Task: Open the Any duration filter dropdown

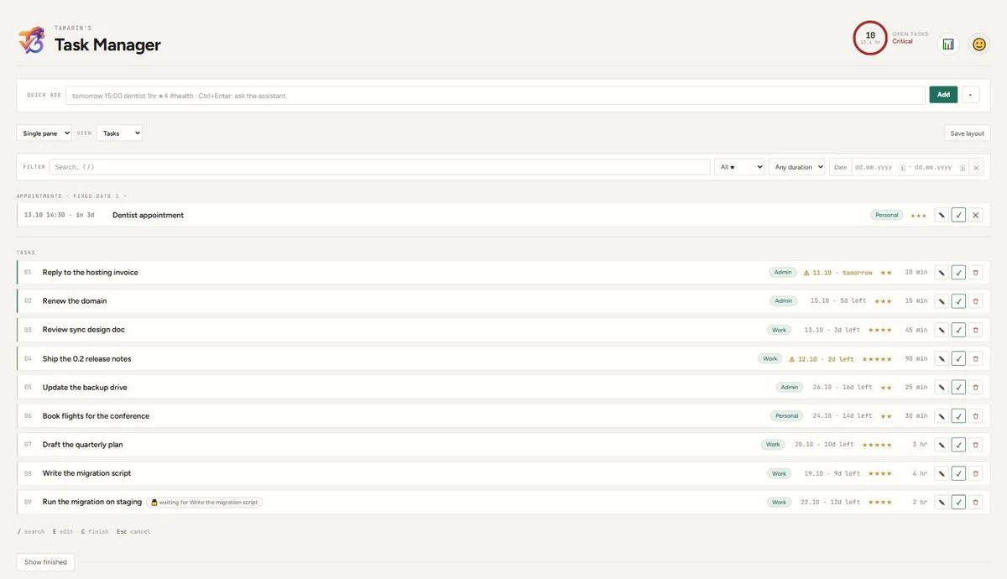Action: point(797,167)
